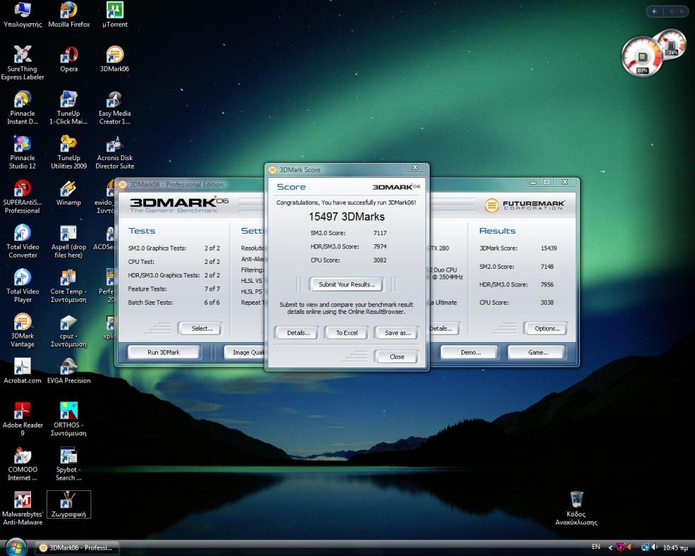Close the 3DMark Score dialog with Close button
The image size is (695, 556).
click(397, 357)
